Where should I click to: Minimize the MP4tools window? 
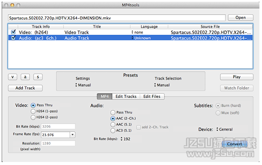click(12, 5)
